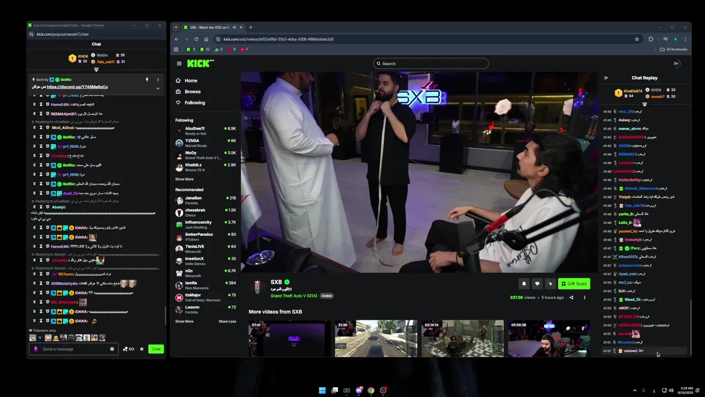Image resolution: width=705 pixels, height=397 pixels.
Task: Open All Bookmarks folder
Action: click(x=673, y=49)
